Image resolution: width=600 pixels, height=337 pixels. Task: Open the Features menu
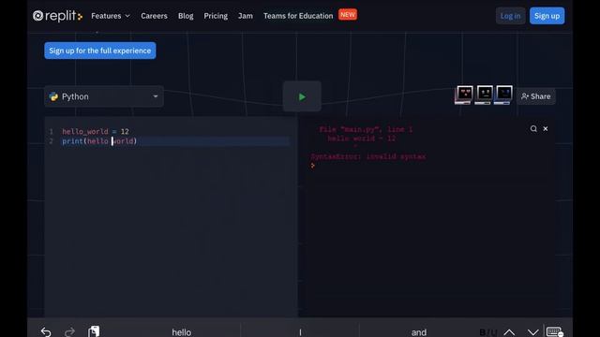coord(111,16)
